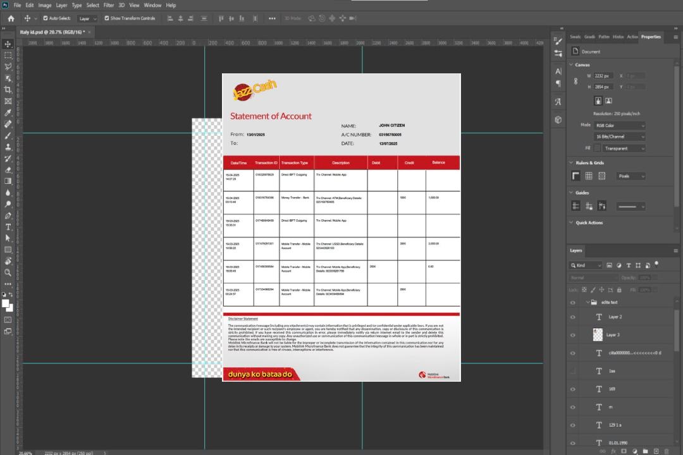Collapse the layer group folder
This screenshot has width=683, height=455.
pyautogui.click(x=588, y=302)
